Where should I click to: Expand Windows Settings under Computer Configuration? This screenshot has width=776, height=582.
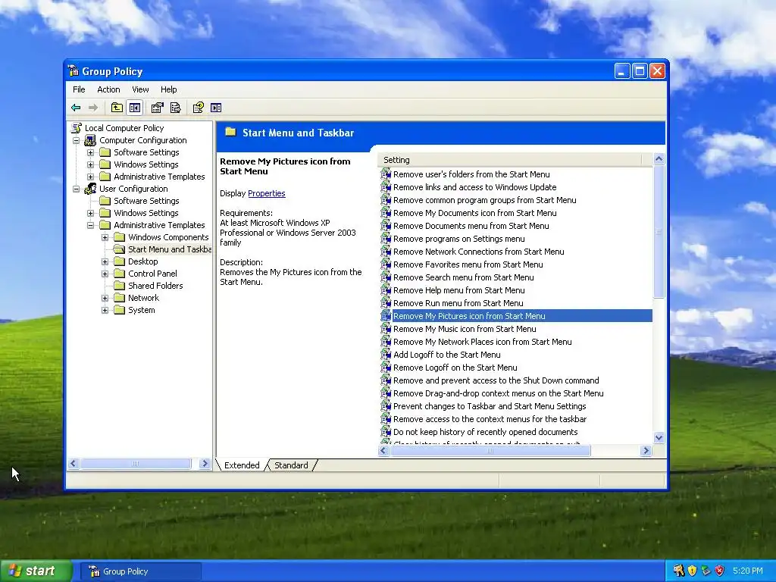pos(91,164)
